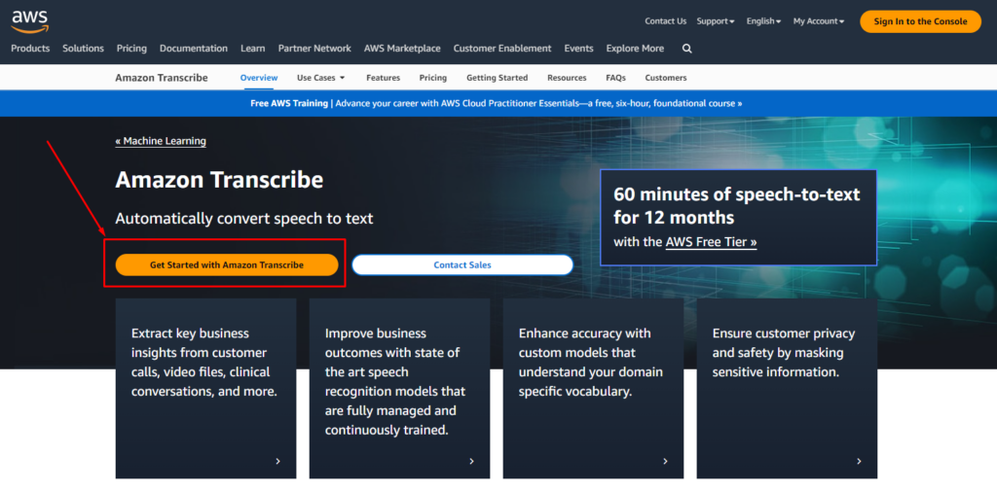Open arrow on Improve business outcomes card
This screenshot has height=491, width=997.
(x=471, y=461)
